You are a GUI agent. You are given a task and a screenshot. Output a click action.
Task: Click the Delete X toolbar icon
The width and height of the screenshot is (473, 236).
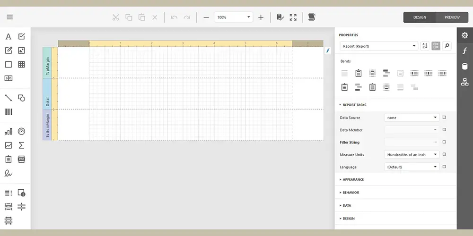155,17
